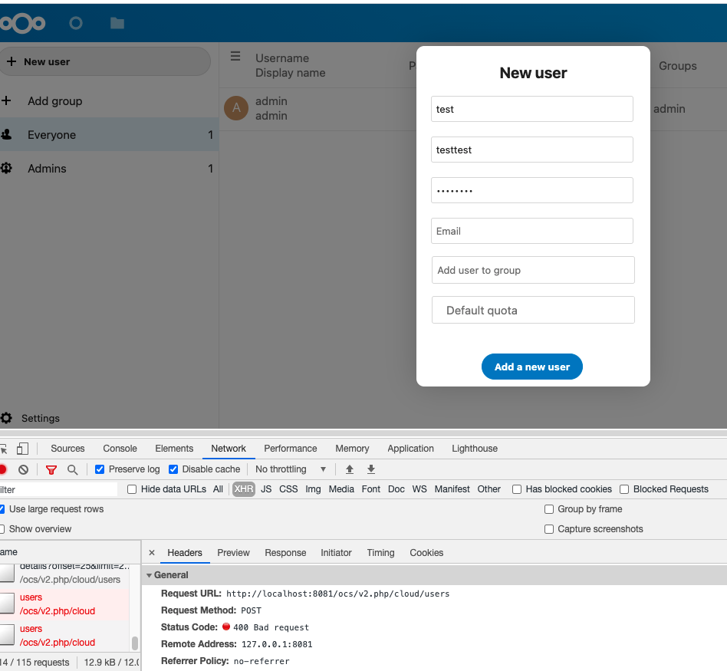Filter requests by JS type
727x671 pixels.
[x=266, y=489]
